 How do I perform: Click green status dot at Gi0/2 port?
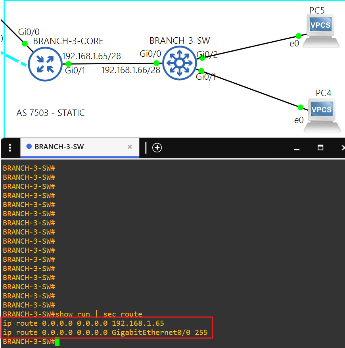point(202,58)
